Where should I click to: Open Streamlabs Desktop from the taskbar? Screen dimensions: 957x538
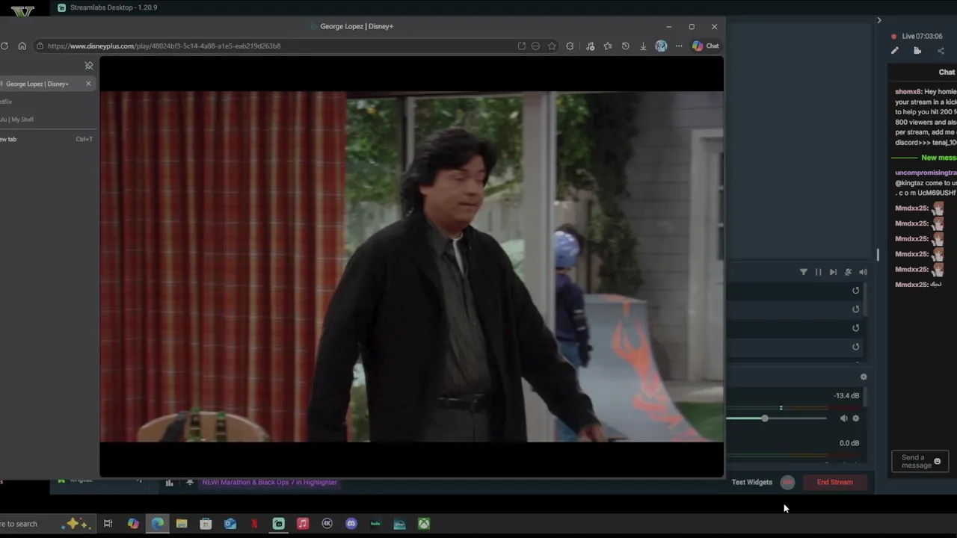pos(279,524)
